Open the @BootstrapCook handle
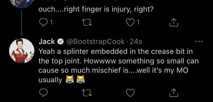This screenshot has width=213, height=102. [x=95, y=42]
